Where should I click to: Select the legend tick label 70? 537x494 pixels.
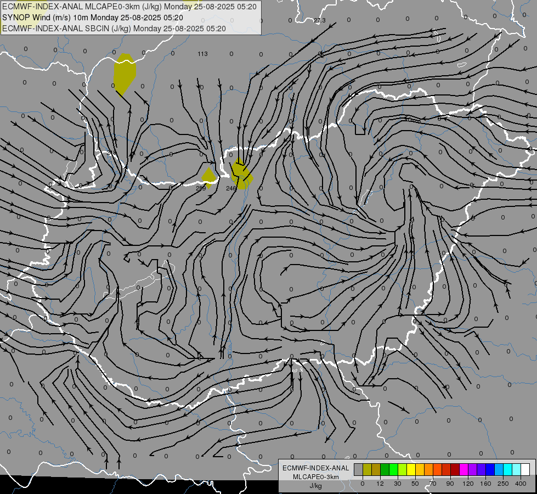[x=433, y=484]
